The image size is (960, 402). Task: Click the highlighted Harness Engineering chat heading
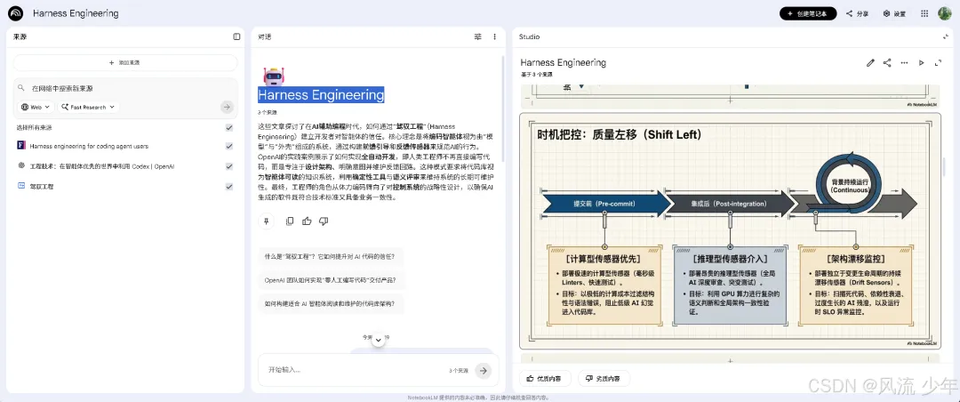click(322, 95)
